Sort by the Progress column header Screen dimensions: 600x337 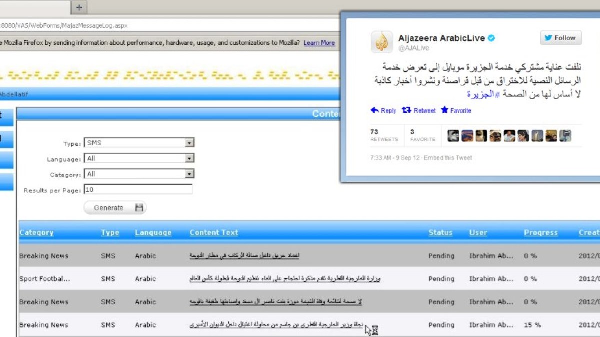tap(541, 232)
